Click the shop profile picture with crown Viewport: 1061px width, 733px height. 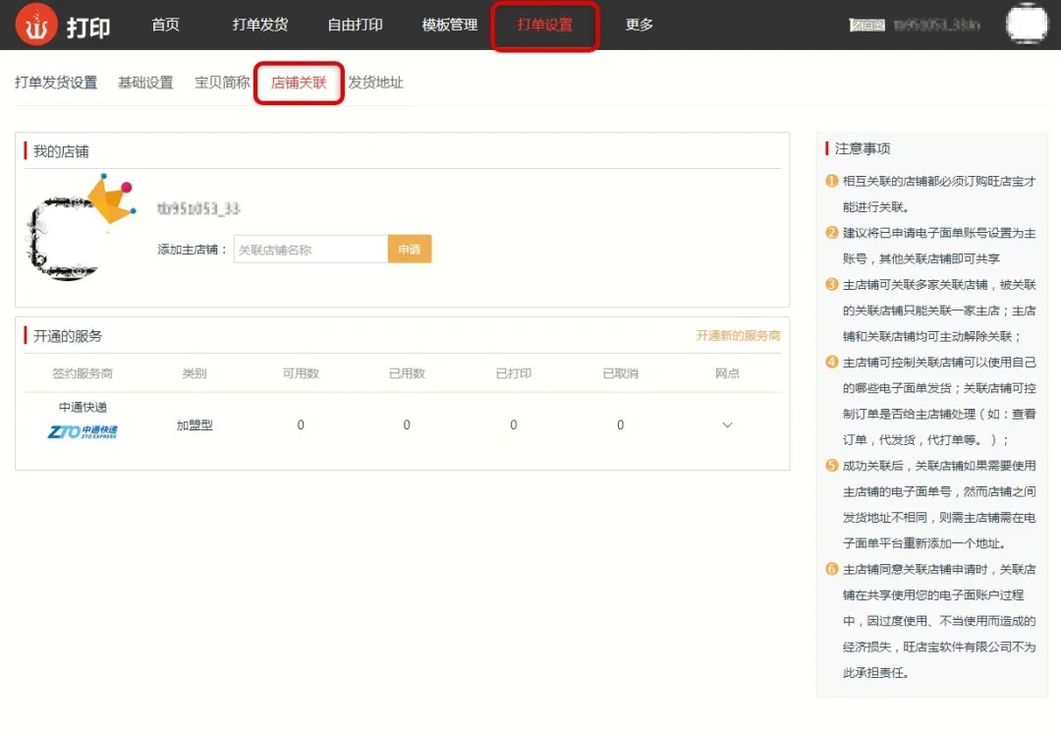tap(79, 227)
